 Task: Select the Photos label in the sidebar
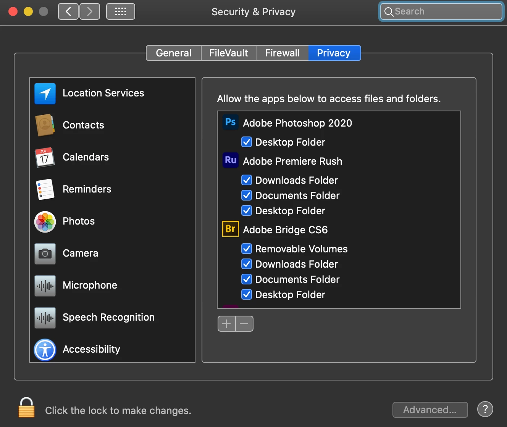point(79,221)
